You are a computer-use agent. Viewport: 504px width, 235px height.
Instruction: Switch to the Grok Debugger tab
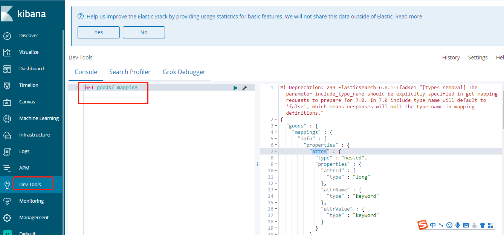point(184,72)
